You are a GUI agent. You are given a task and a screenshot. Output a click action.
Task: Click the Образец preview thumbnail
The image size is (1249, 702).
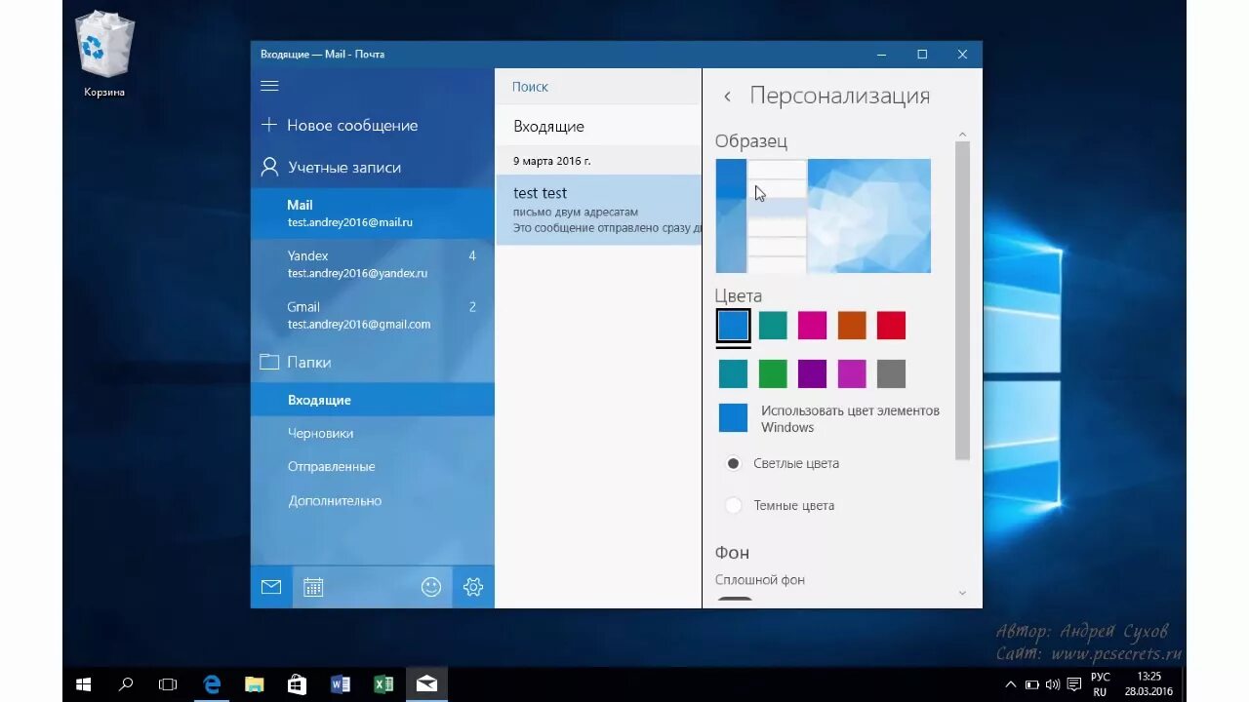(x=823, y=216)
